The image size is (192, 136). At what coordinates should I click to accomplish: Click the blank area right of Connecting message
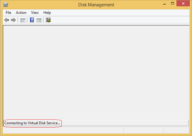click(125, 123)
